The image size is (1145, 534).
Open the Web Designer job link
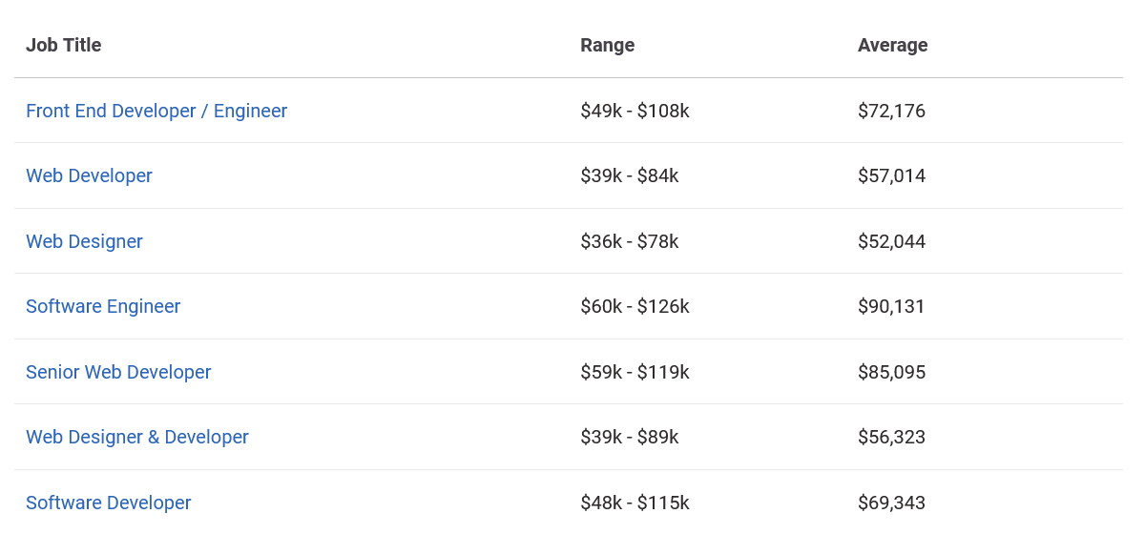[84, 241]
